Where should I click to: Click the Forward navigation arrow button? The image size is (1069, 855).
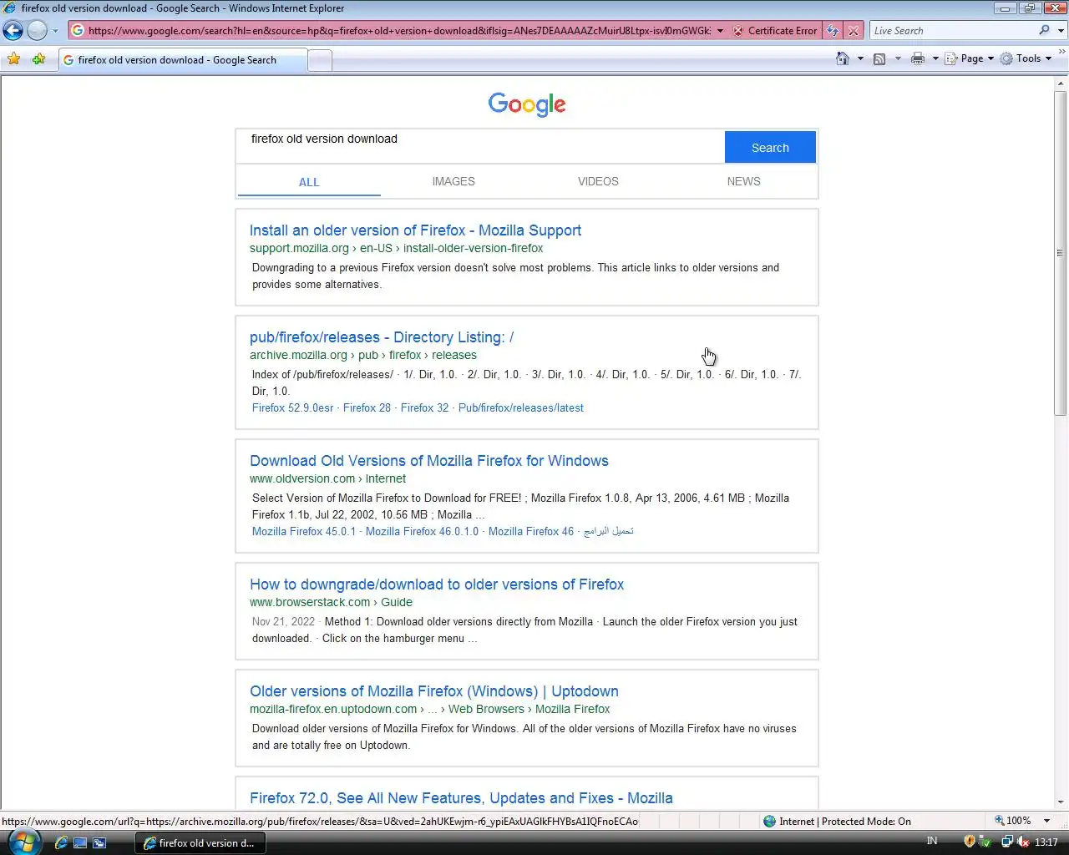[37, 31]
